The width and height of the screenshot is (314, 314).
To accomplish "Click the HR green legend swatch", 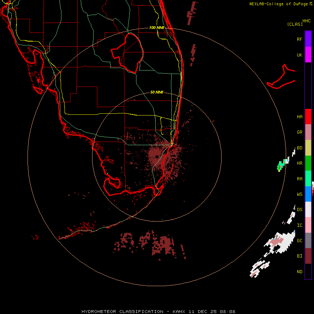I will pyautogui.click(x=308, y=163).
